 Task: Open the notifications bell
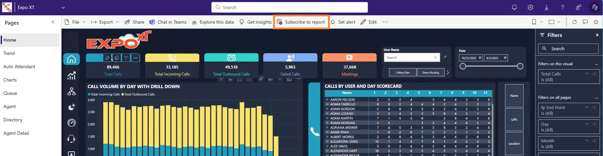[514, 7]
